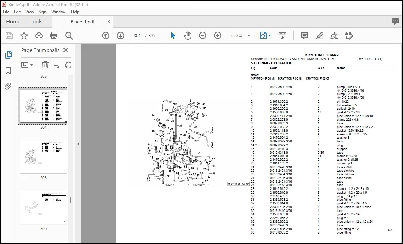Open the Edit menu
The height and width of the screenshot is (244, 403).
17,12
